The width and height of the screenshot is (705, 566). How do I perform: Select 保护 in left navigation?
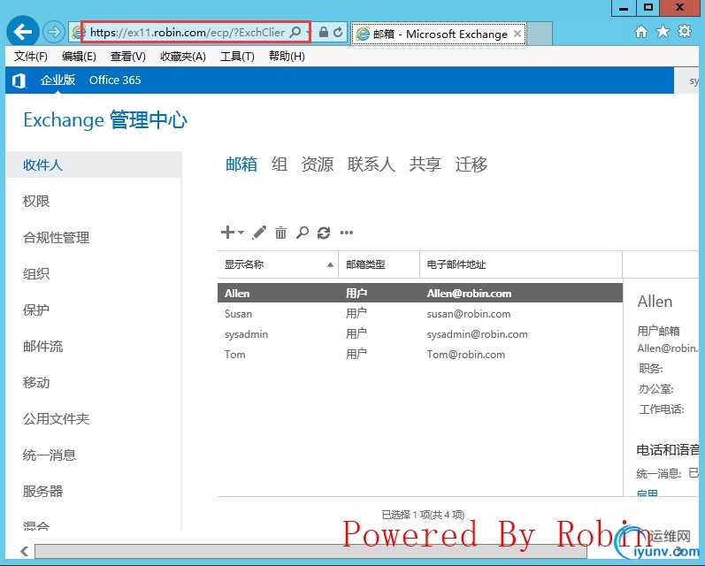36,310
